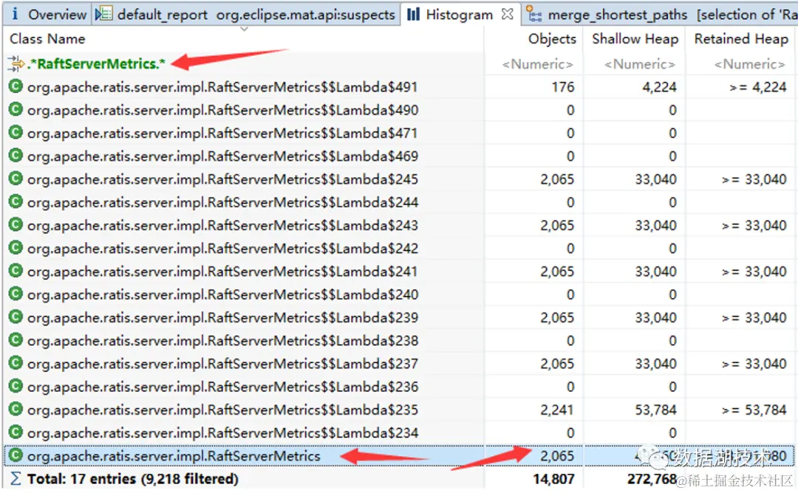Click class icon of Lambda$238 row
This screenshot has height=493, width=798.
[x=16, y=340]
